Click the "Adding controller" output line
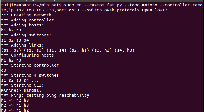This screenshot has height=112, width=204. (27, 20)
